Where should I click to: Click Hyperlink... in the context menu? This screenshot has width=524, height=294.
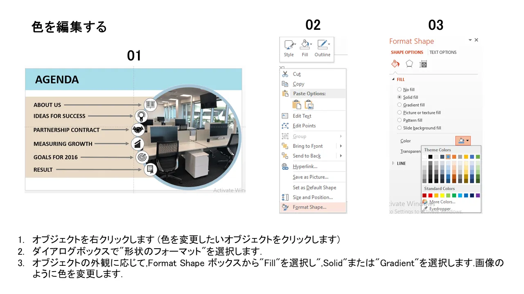305,166
